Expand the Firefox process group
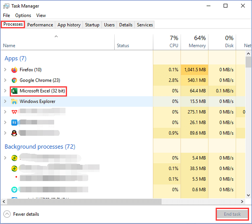Image resolution: width=252 pixels, height=224 pixels. [x=5, y=70]
